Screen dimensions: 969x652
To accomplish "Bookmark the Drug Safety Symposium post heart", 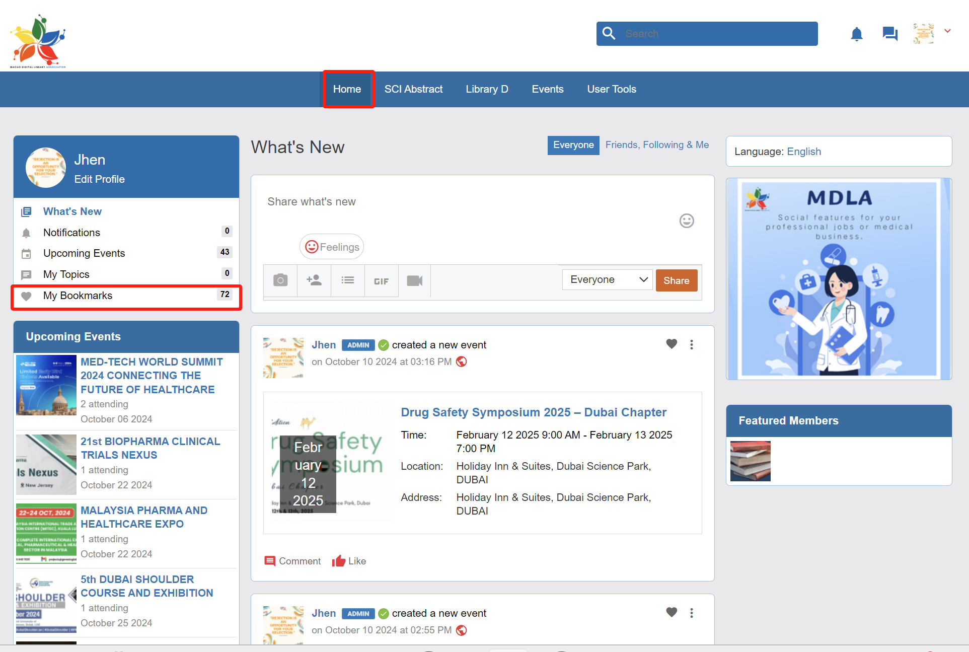I will click(672, 344).
